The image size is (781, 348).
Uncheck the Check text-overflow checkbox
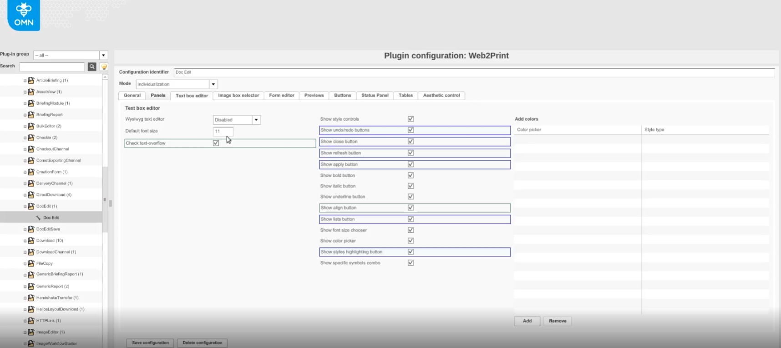click(216, 143)
